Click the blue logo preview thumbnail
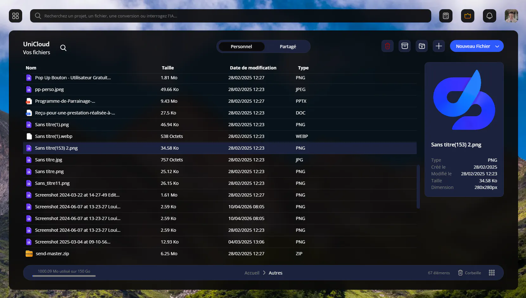Screen dimensions: 526x298 pos(464,100)
